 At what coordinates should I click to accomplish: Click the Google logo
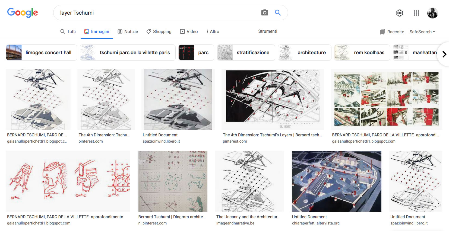coord(23,13)
